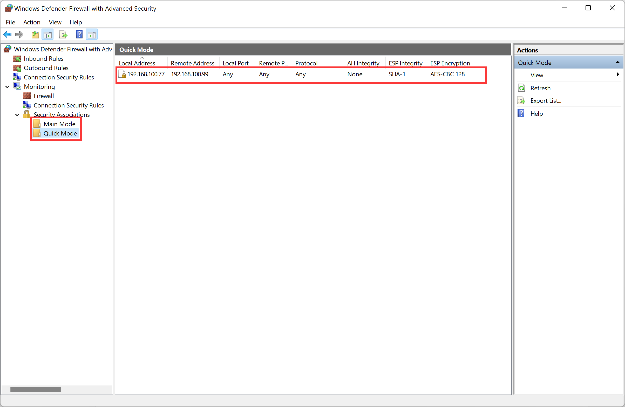Click Export List in Actions pane
Viewport: 625px width, 407px height.
point(545,100)
